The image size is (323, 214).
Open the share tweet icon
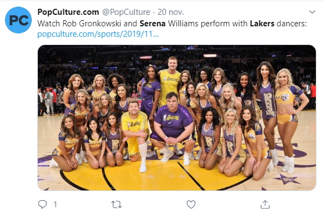tap(265, 204)
